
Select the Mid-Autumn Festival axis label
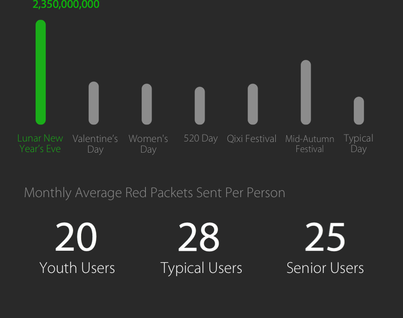[310, 144]
